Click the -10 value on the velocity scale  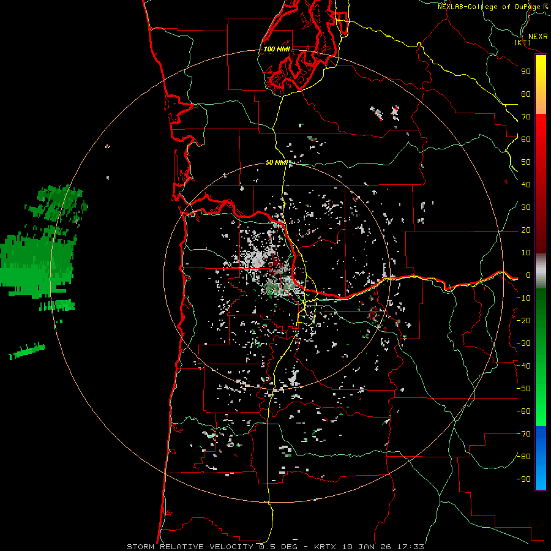(x=523, y=298)
